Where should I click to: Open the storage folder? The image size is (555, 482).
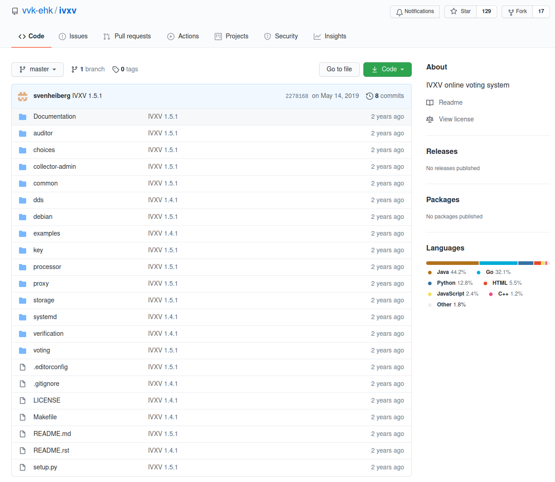[44, 301]
